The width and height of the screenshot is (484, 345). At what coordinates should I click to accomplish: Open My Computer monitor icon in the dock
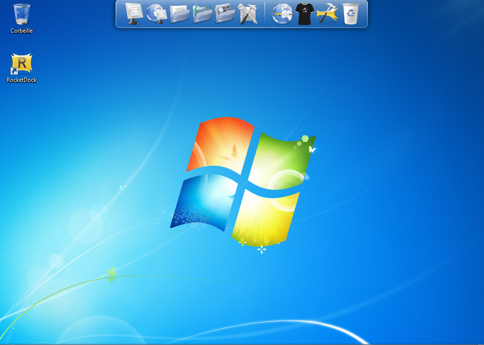134,14
